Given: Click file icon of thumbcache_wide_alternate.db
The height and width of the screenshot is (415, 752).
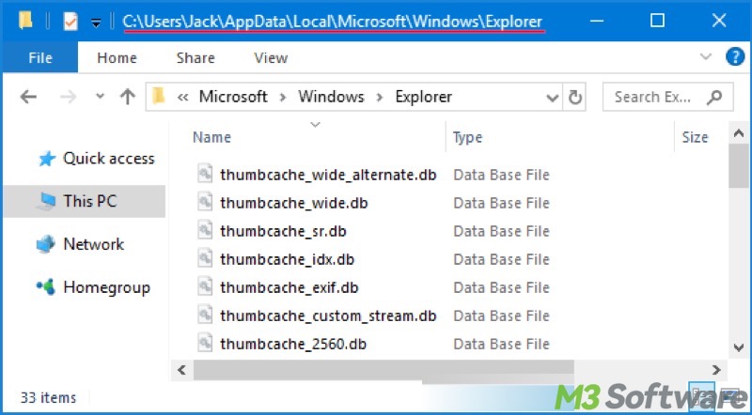Looking at the screenshot, I should (x=205, y=174).
